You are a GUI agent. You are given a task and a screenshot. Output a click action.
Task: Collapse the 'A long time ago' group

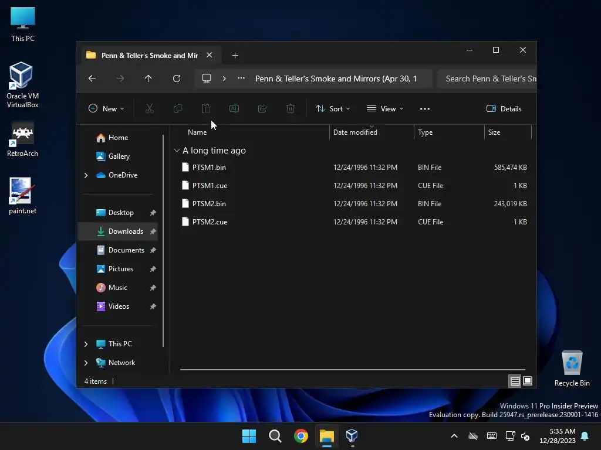pos(177,151)
